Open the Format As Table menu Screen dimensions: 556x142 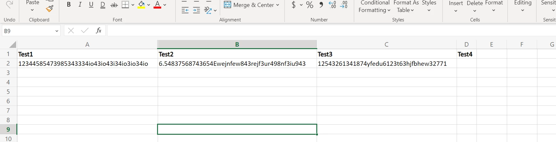406,6
